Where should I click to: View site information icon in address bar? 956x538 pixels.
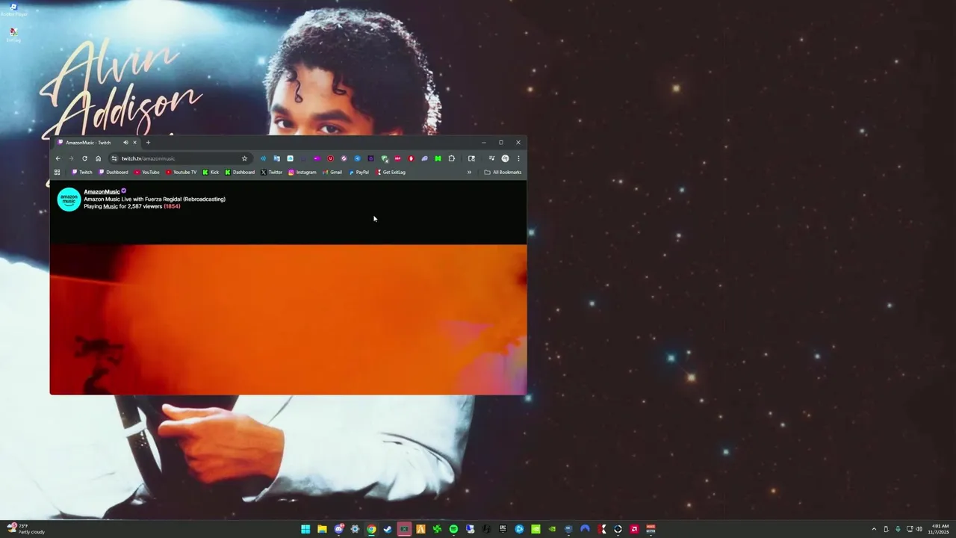pyautogui.click(x=114, y=158)
